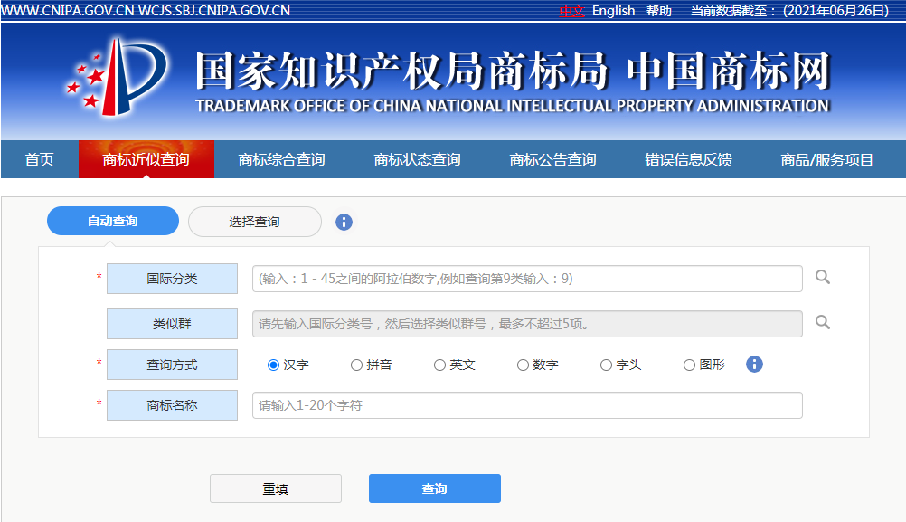Open the 商标状态查询 tab
This screenshot has height=522, width=906.
coord(420,158)
